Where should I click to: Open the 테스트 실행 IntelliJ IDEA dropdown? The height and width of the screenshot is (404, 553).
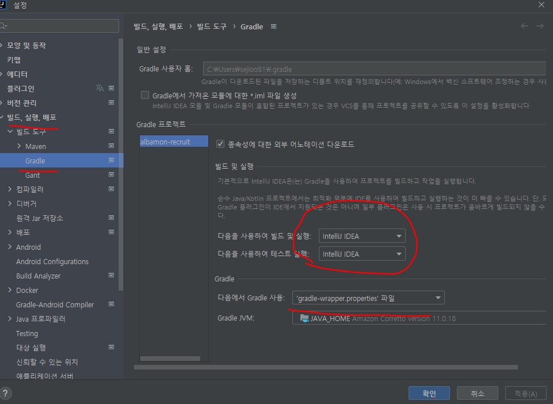(362, 254)
